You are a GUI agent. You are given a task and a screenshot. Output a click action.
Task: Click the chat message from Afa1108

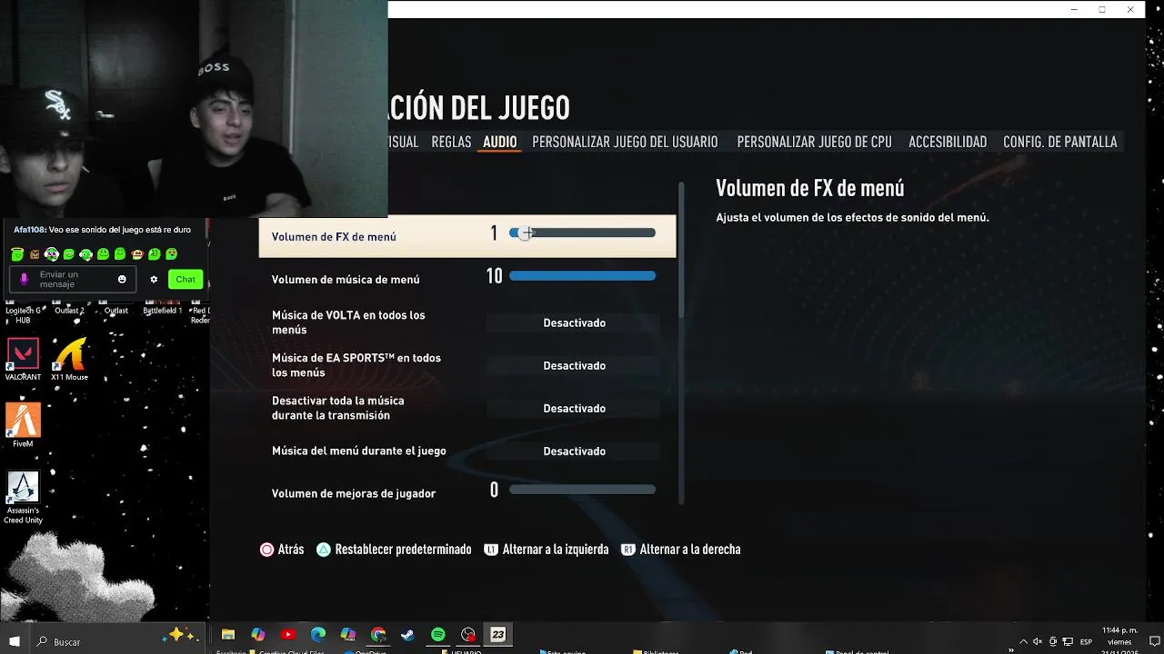point(102,230)
